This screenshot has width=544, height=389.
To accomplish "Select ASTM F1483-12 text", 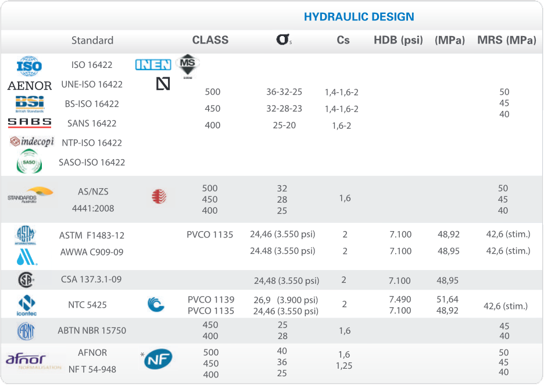I will tap(92, 235).
